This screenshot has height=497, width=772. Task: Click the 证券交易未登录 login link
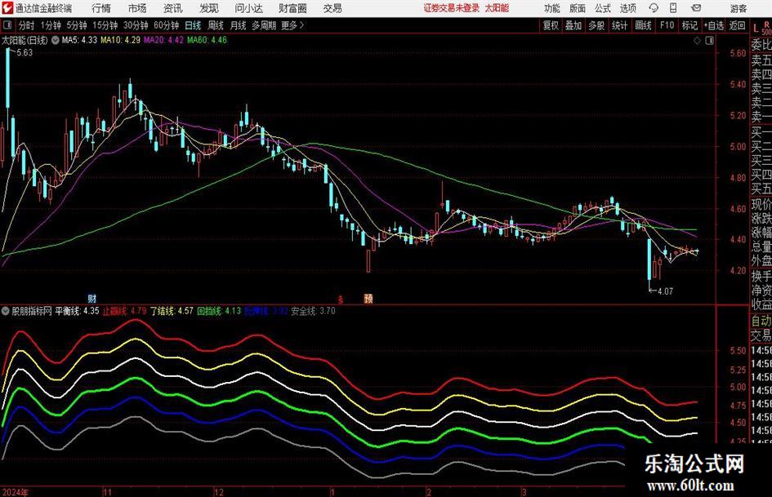pos(452,8)
